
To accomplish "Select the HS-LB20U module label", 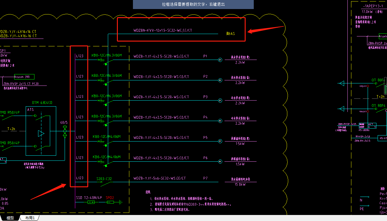I will click(x=364, y=130).
